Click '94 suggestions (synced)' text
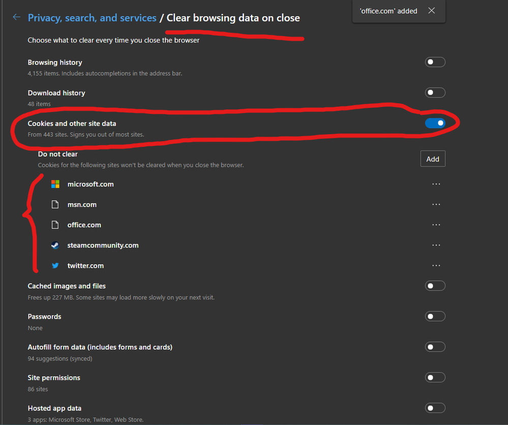Image resolution: width=508 pixels, height=425 pixels. pyautogui.click(x=60, y=358)
